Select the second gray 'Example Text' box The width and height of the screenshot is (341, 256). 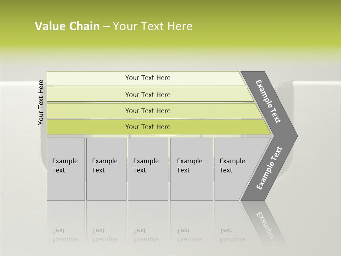coord(106,169)
